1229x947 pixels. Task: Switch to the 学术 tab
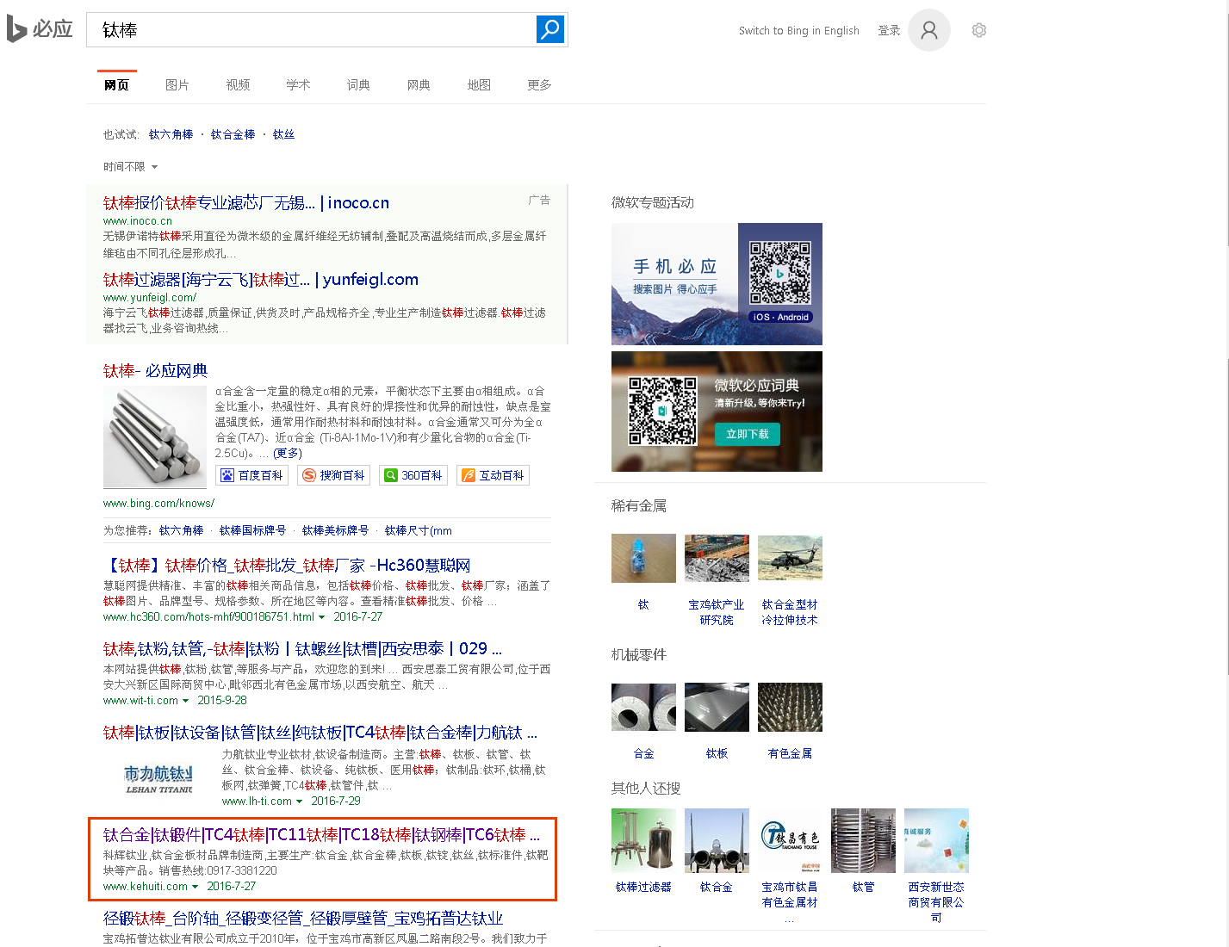coord(298,84)
